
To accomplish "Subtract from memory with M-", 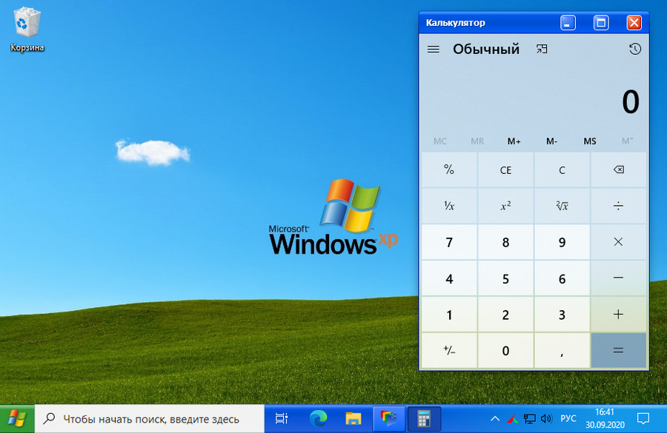I will [x=551, y=141].
